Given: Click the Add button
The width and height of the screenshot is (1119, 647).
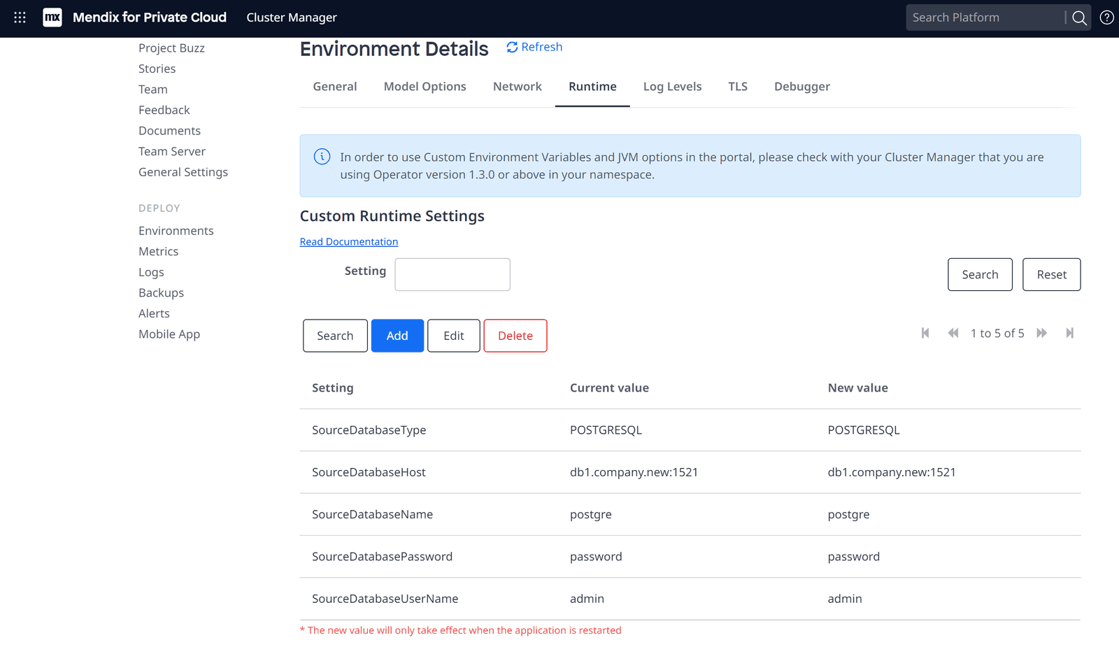Looking at the screenshot, I should tap(397, 336).
